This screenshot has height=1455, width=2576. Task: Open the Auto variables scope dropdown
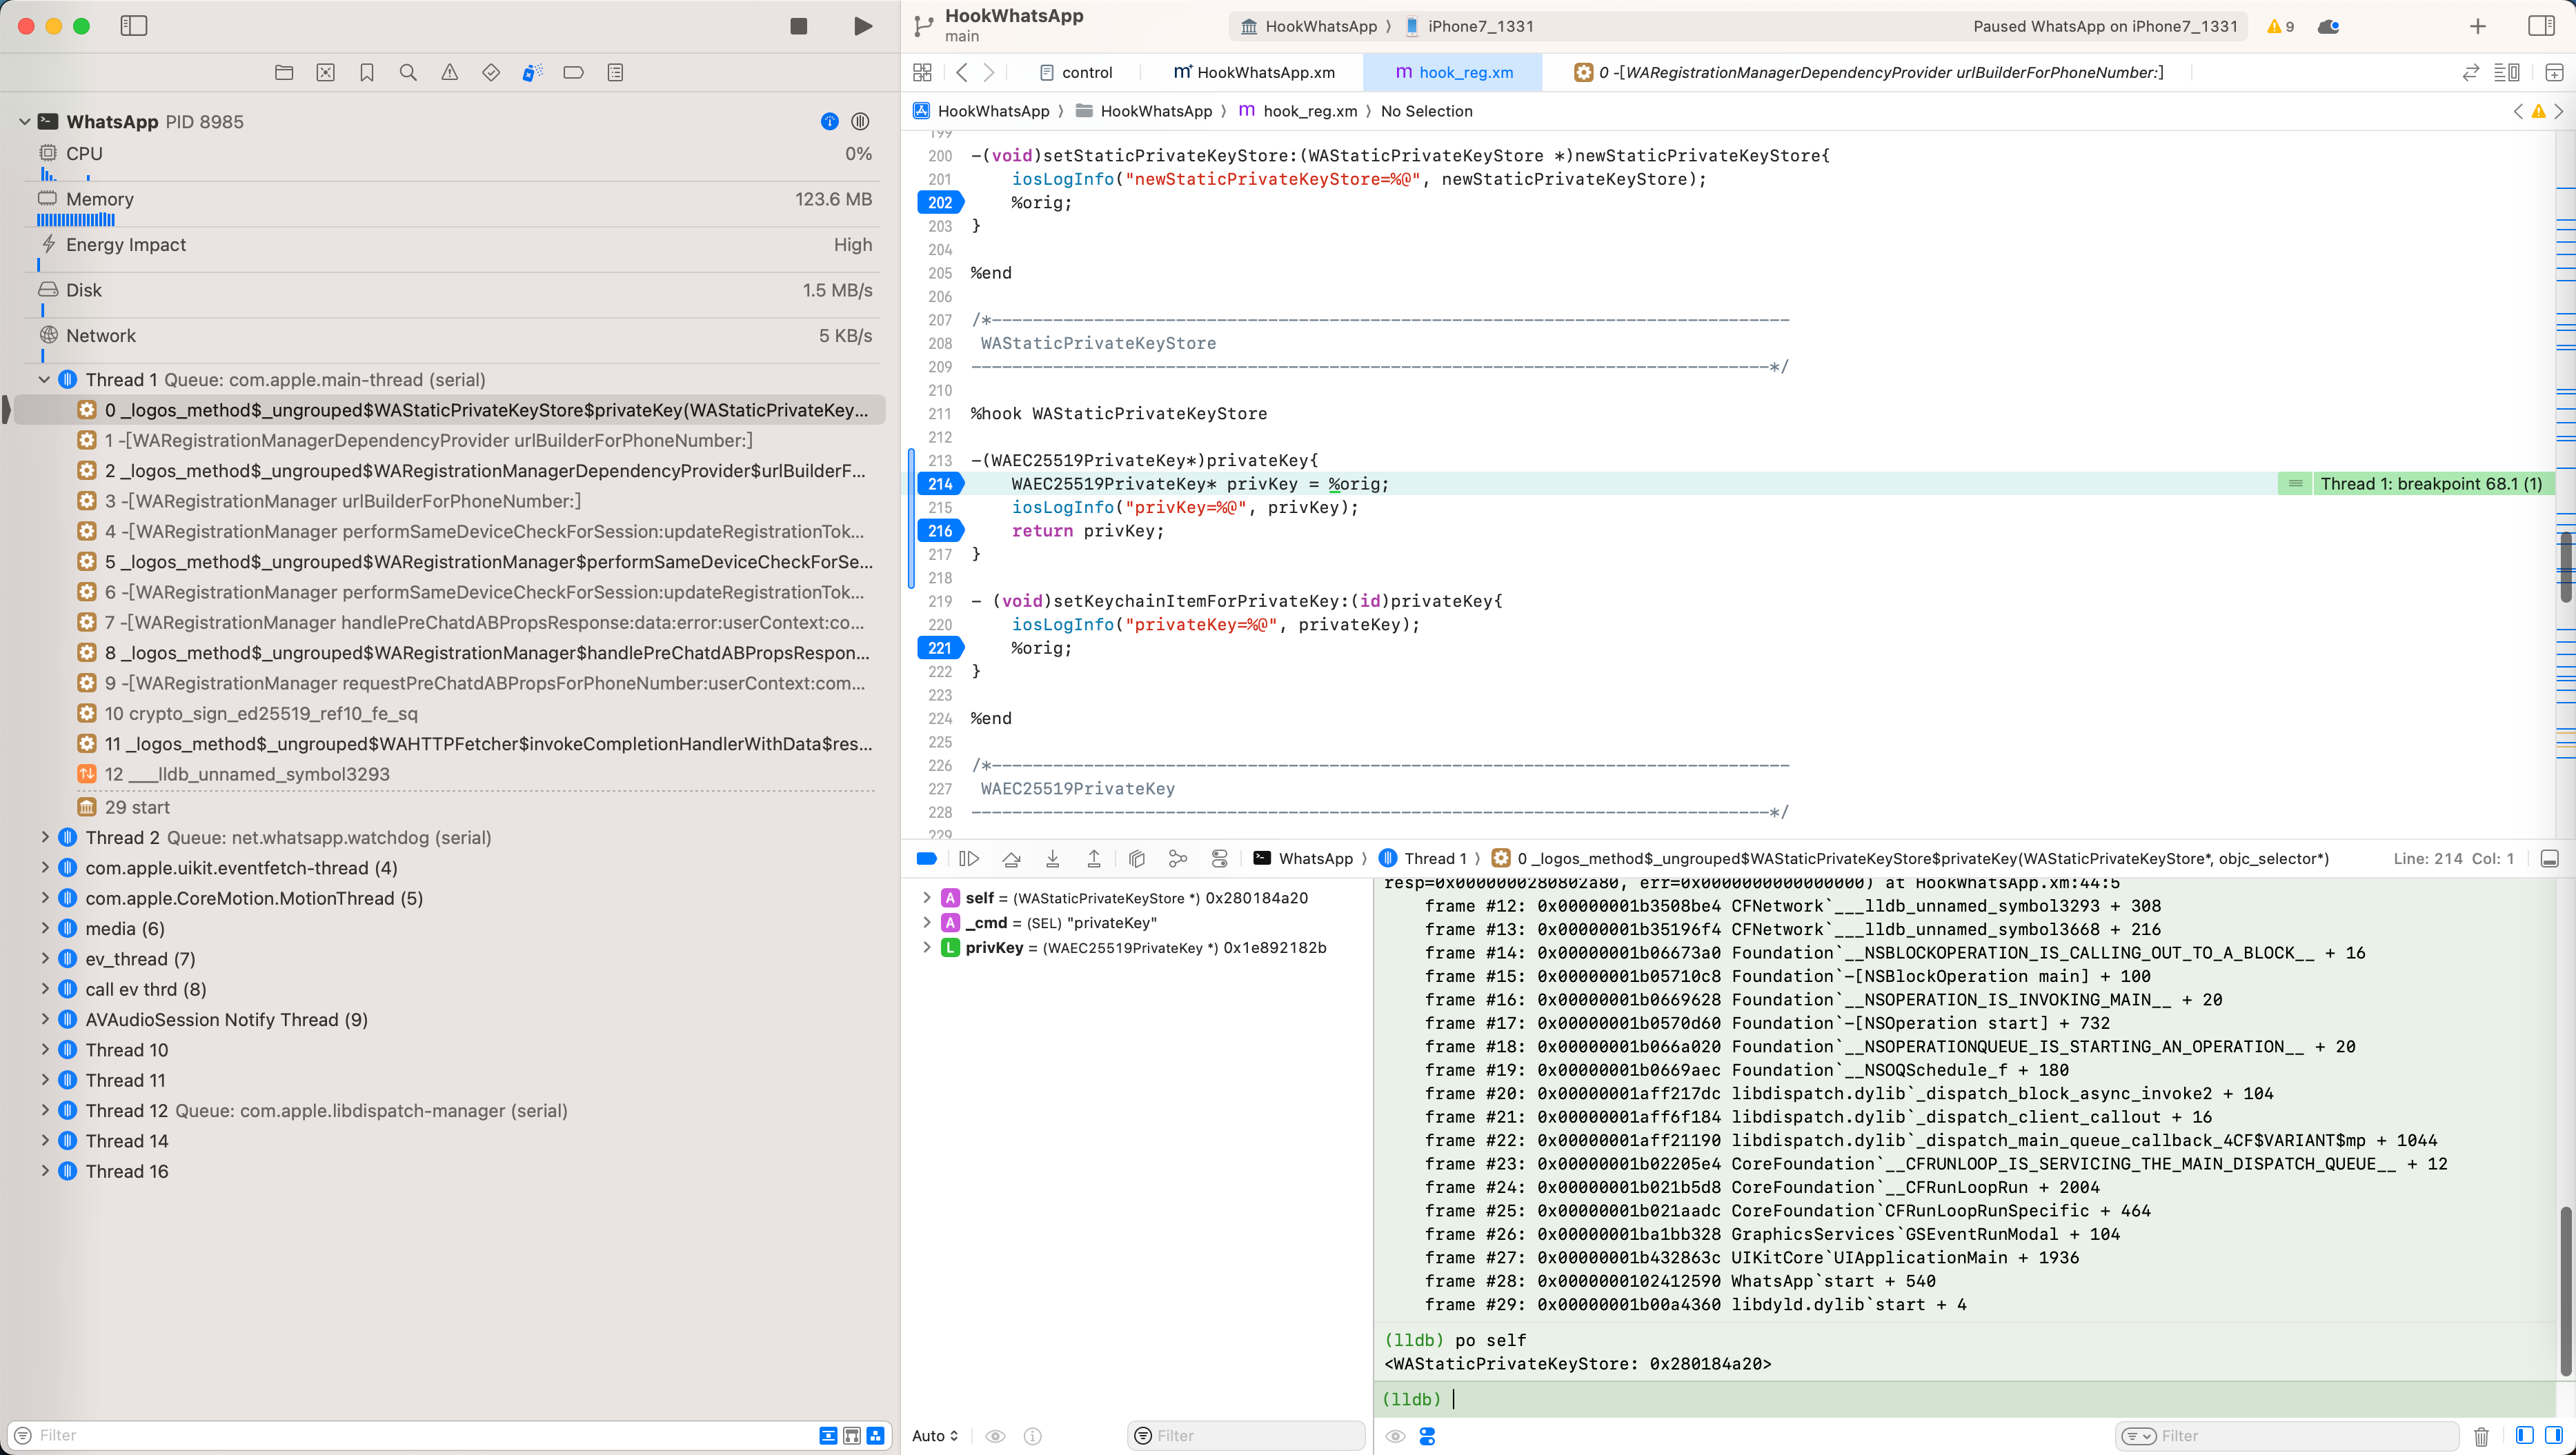click(936, 1436)
